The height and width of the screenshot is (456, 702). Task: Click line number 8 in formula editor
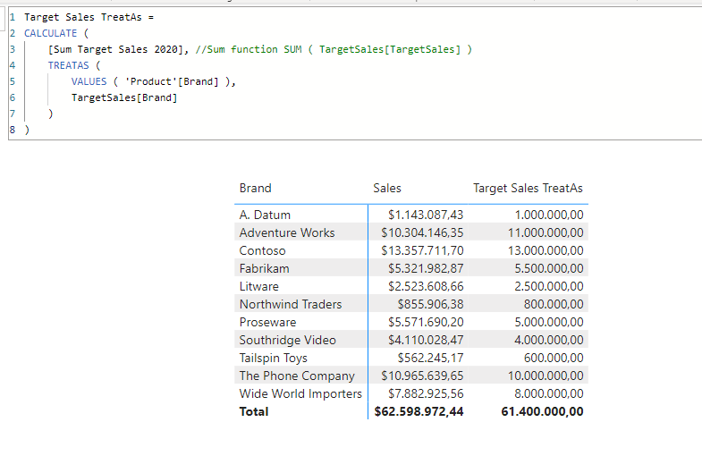click(x=13, y=130)
